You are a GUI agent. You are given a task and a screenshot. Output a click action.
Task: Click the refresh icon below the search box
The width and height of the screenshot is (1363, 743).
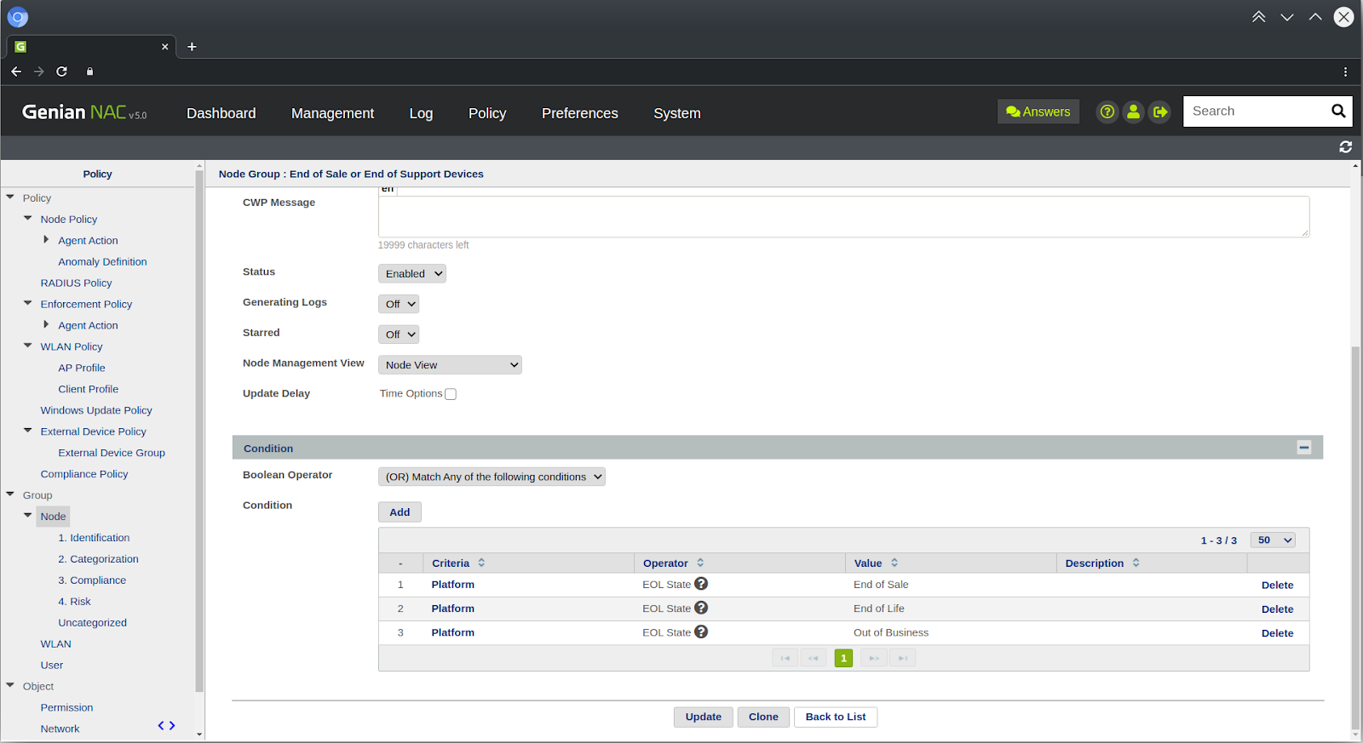click(x=1345, y=147)
